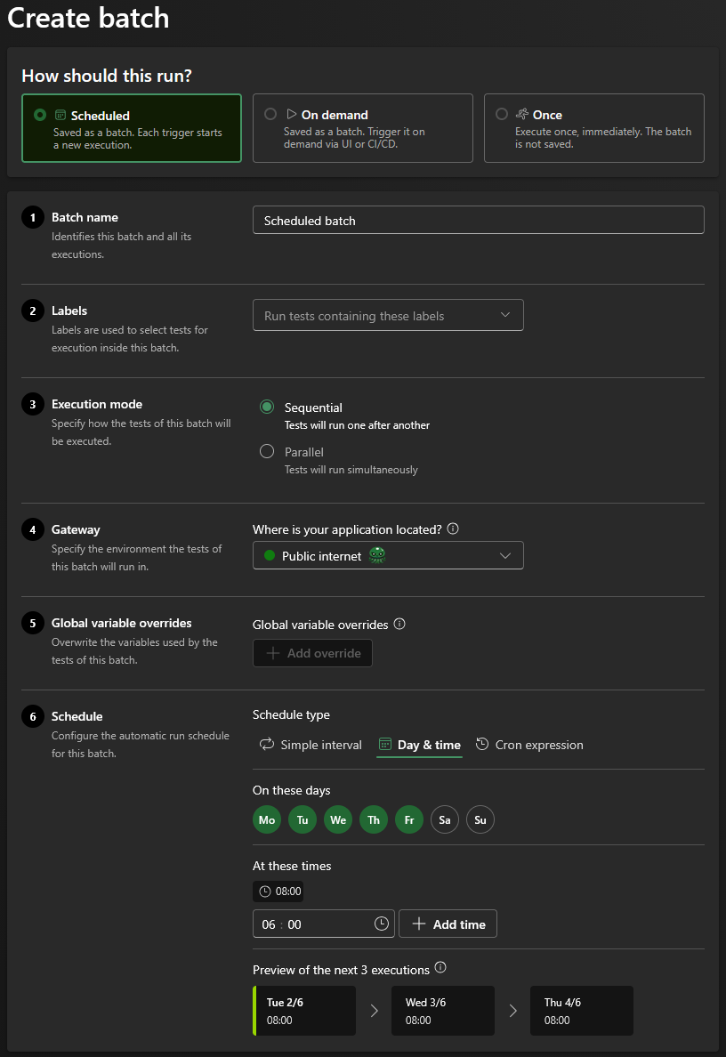This screenshot has width=726, height=1057.
Task: Select the Thu 4/6 execution preview card
Action: point(582,1011)
